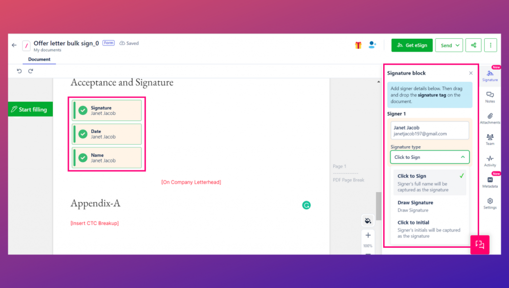The height and width of the screenshot is (288, 509).
Task: Click the Acceptance and Signature heading
Action: click(x=122, y=83)
